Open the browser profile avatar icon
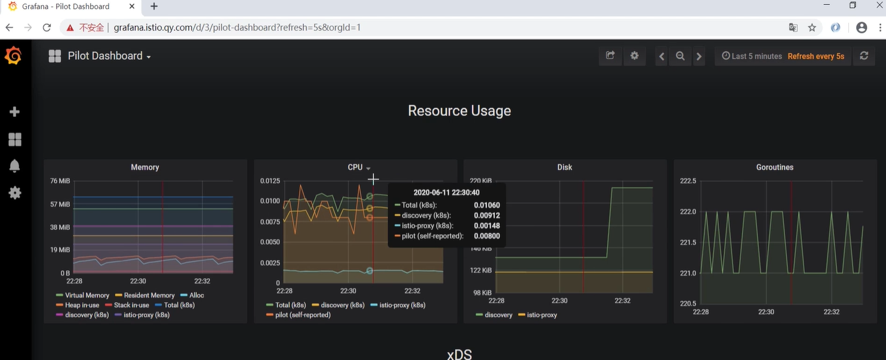Screen dimensions: 886x360 pos(862,27)
